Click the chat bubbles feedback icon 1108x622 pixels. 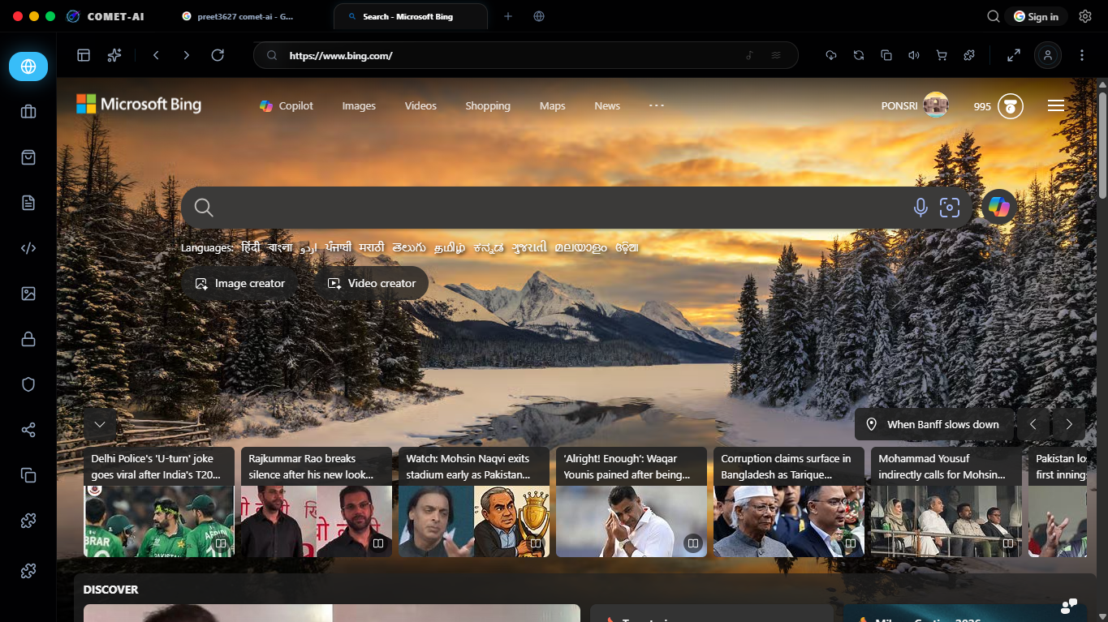tap(1069, 606)
